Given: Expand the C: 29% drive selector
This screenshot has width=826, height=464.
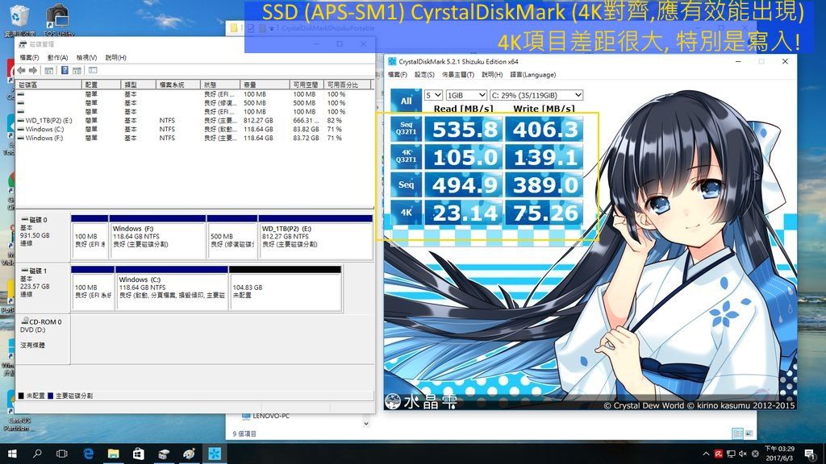Looking at the screenshot, I should click(536, 95).
